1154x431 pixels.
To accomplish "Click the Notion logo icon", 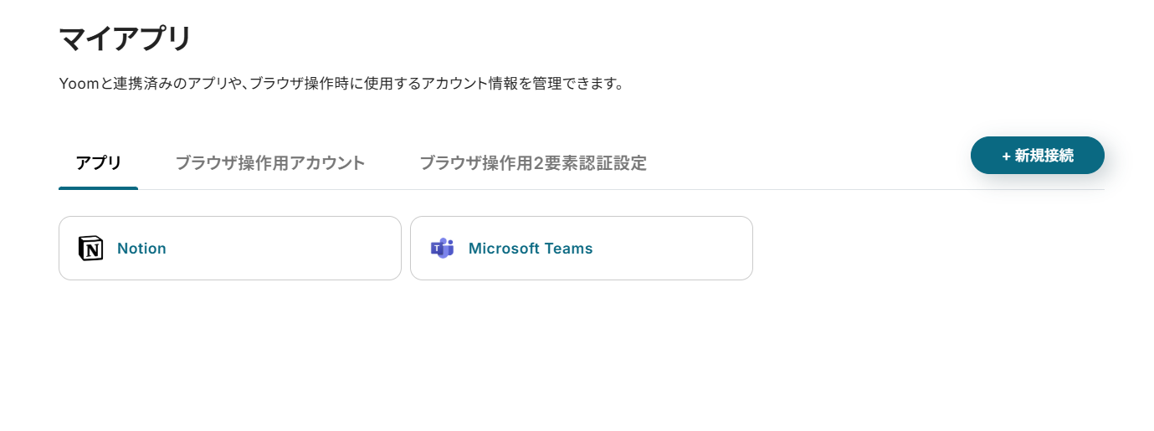I will [90, 249].
